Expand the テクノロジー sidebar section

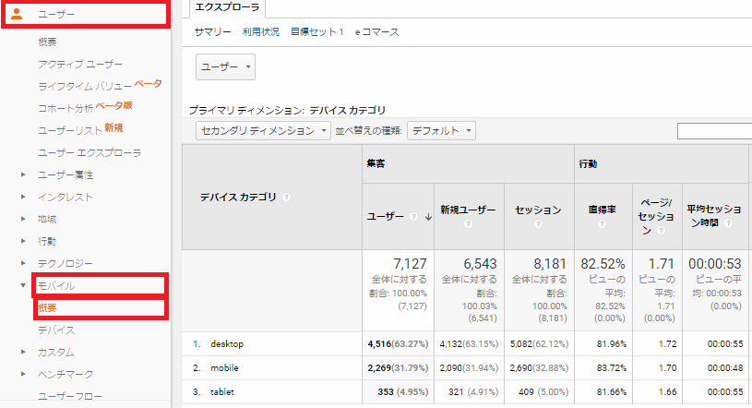click(23, 263)
